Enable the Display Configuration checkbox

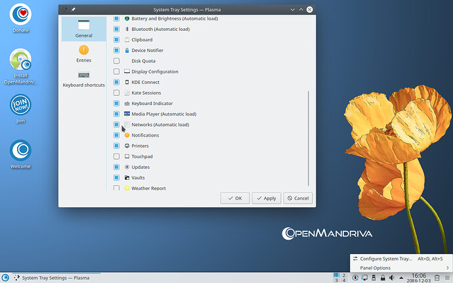116,72
